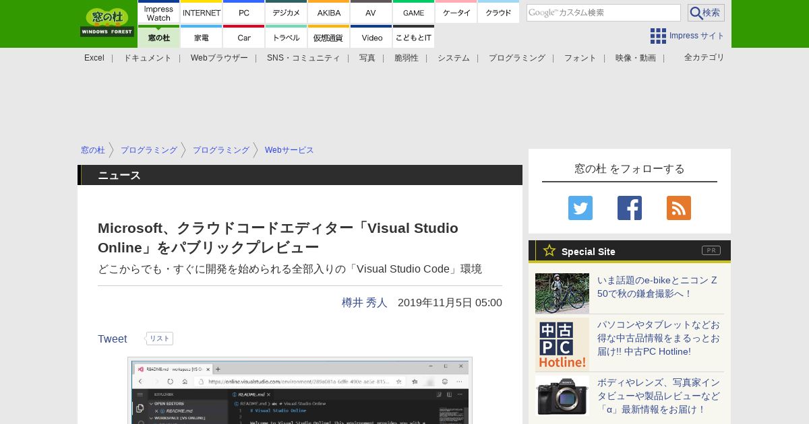Open the Facebook follow icon
The height and width of the screenshot is (424, 809).
[x=630, y=208]
